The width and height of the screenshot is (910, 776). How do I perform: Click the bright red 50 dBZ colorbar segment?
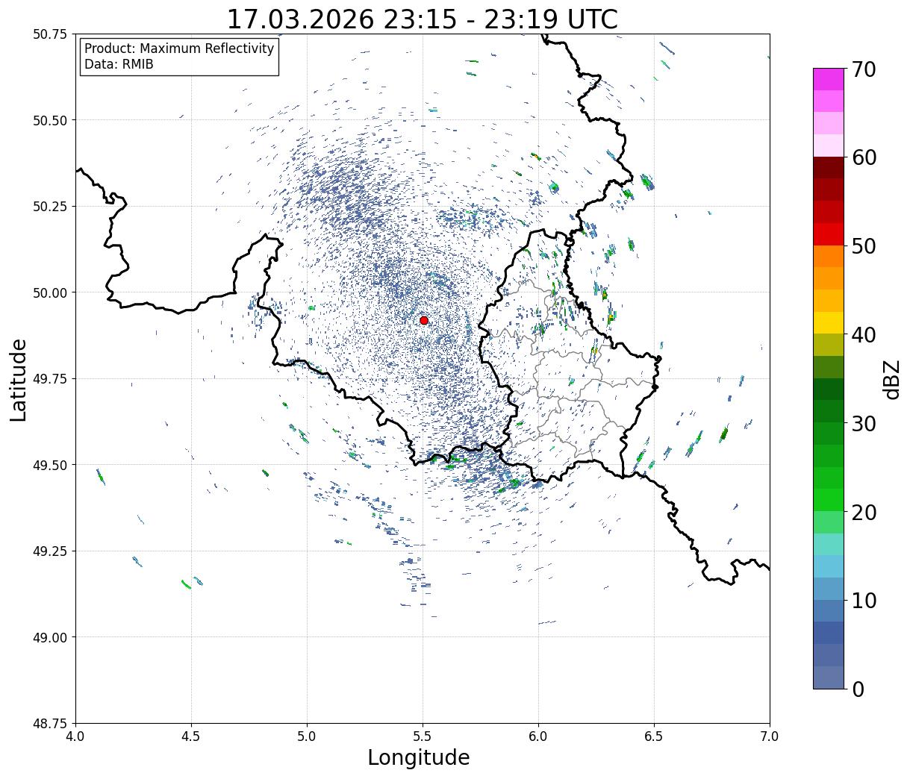[829, 234]
